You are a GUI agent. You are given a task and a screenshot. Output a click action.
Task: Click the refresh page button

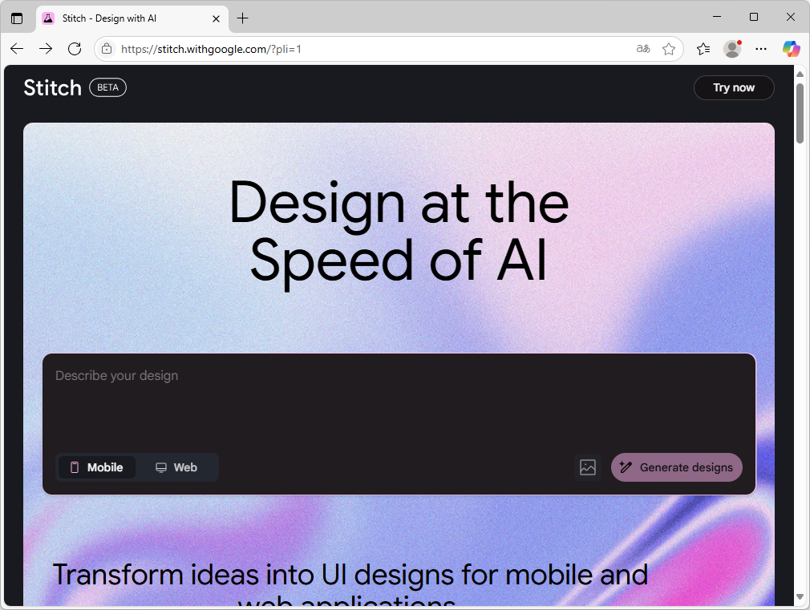point(75,49)
